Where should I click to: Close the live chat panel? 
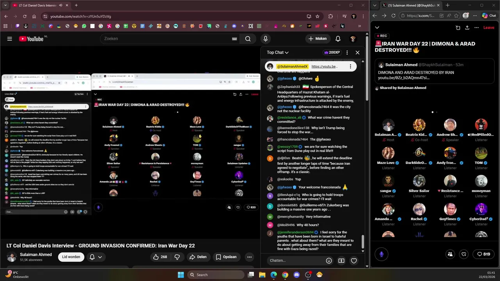357,52
